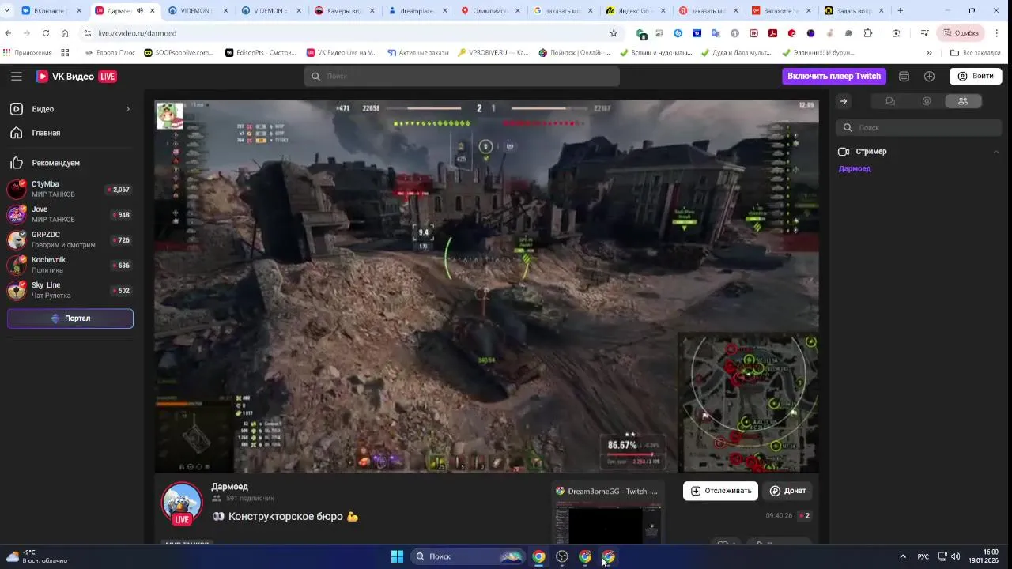The image size is (1012, 569).
Task: Show hidden system tray icons
Action: point(903,556)
